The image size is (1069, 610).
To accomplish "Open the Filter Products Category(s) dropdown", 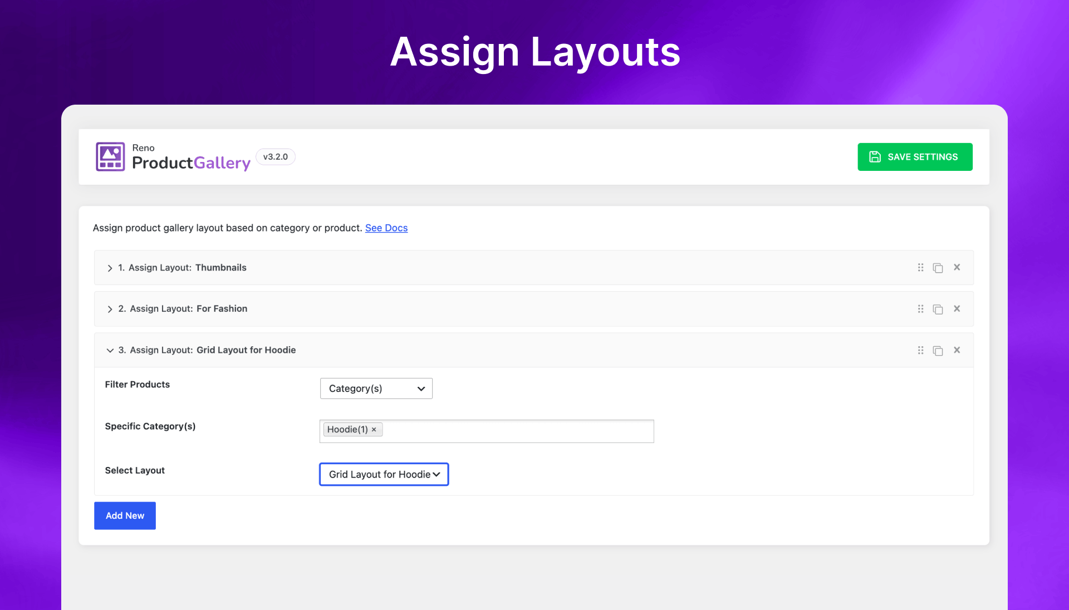I will pyautogui.click(x=376, y=388).
